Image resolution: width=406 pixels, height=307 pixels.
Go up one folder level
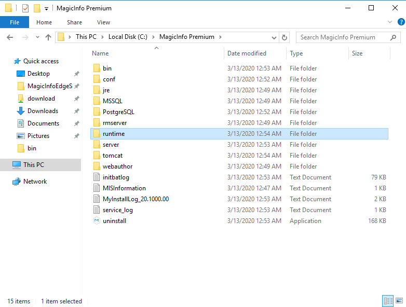pyautogui.click(x=48, y=37)
